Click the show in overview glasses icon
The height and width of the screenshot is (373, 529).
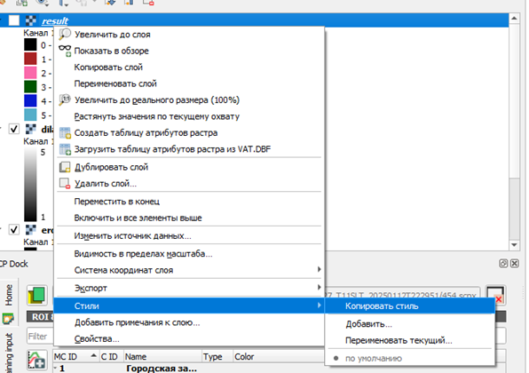[x=65, y=51]
